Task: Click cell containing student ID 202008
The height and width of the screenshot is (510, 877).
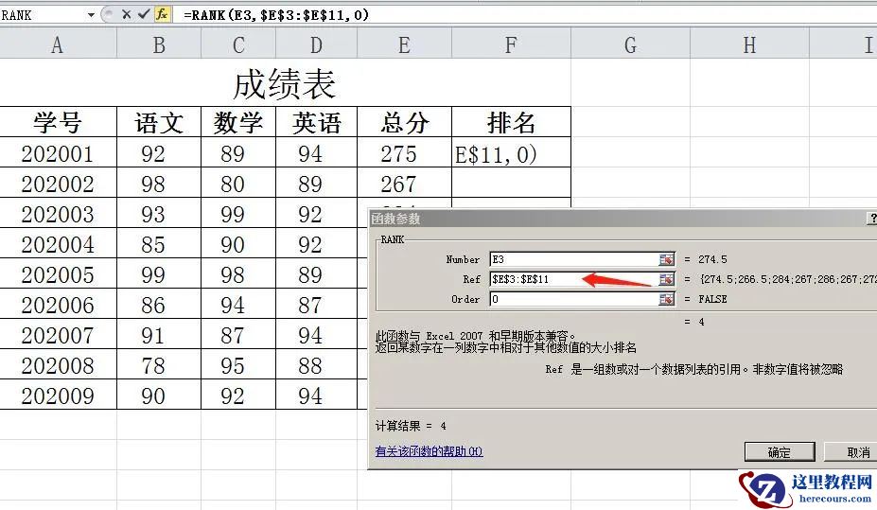Action: tap(58, 364)
